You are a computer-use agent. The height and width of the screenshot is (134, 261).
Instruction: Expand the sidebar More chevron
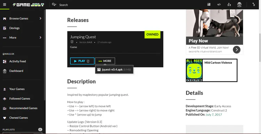click(x=40, y=38)
